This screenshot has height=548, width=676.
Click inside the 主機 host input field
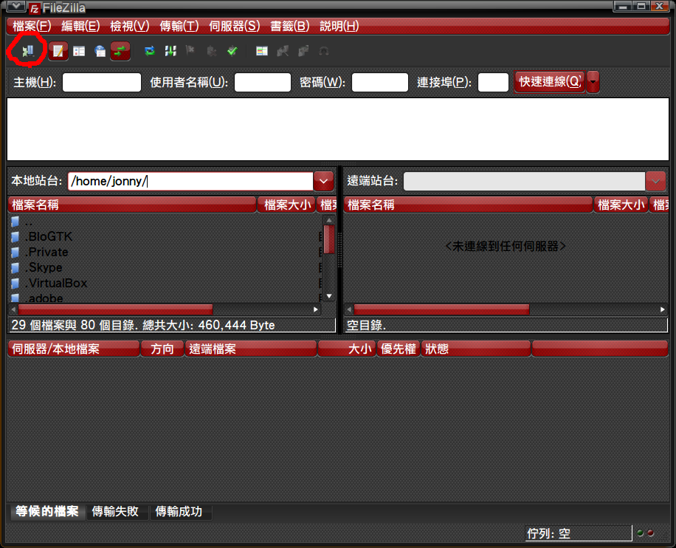[x=101, y=82]
